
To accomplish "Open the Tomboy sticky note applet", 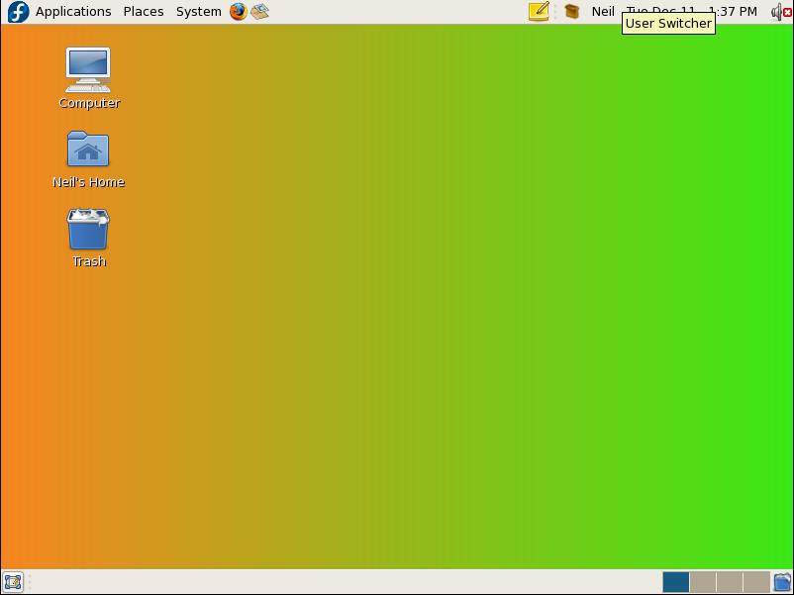I will click(538, 11).
